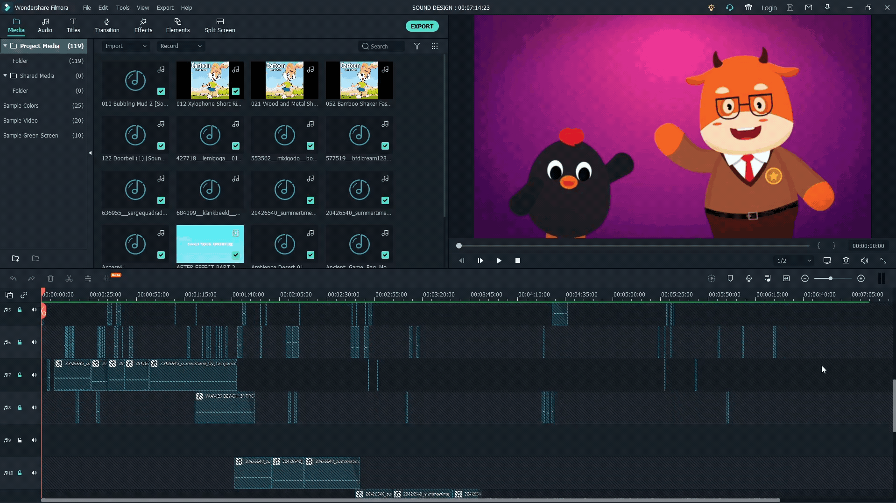Record voiceover with the microphone icon
The width and height of the screenshot is (896, 503).
pyautogui.click(x=749, y=278)
